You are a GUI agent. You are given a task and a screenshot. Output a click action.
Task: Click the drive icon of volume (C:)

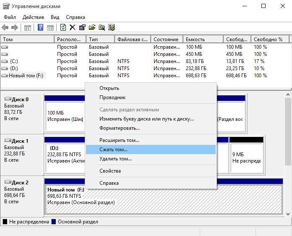(5, 61)
